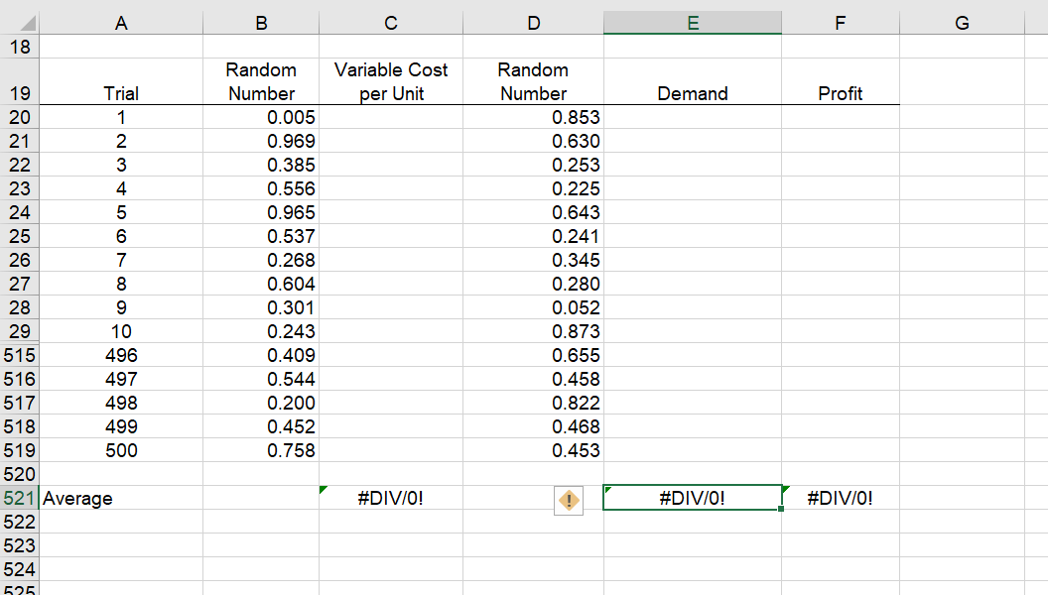Click cell containing 0.822

tap(533, 403)
